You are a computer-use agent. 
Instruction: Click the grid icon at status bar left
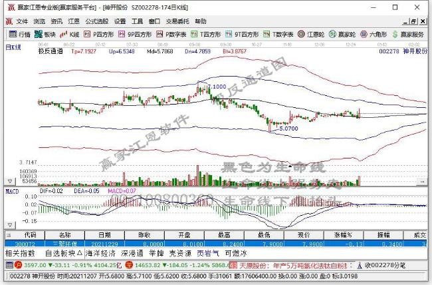(x=9, y=265)
